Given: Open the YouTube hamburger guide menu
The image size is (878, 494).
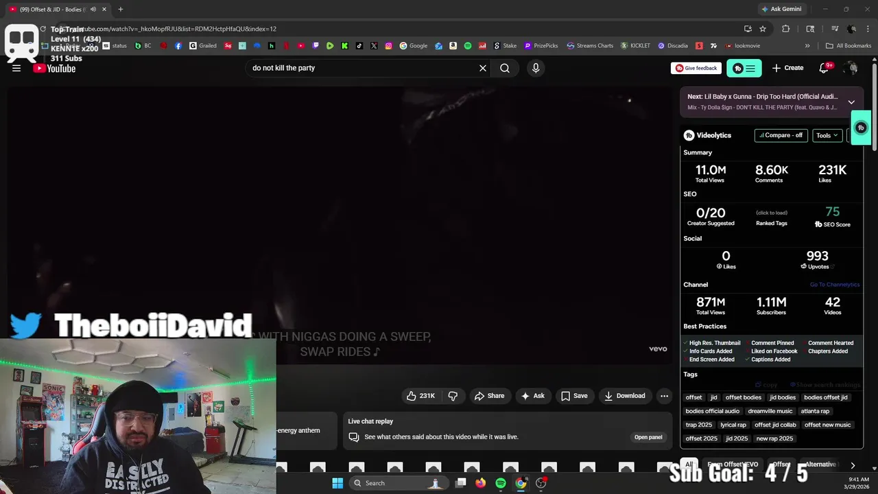Looking at the screenshot, I should point(16,68).
